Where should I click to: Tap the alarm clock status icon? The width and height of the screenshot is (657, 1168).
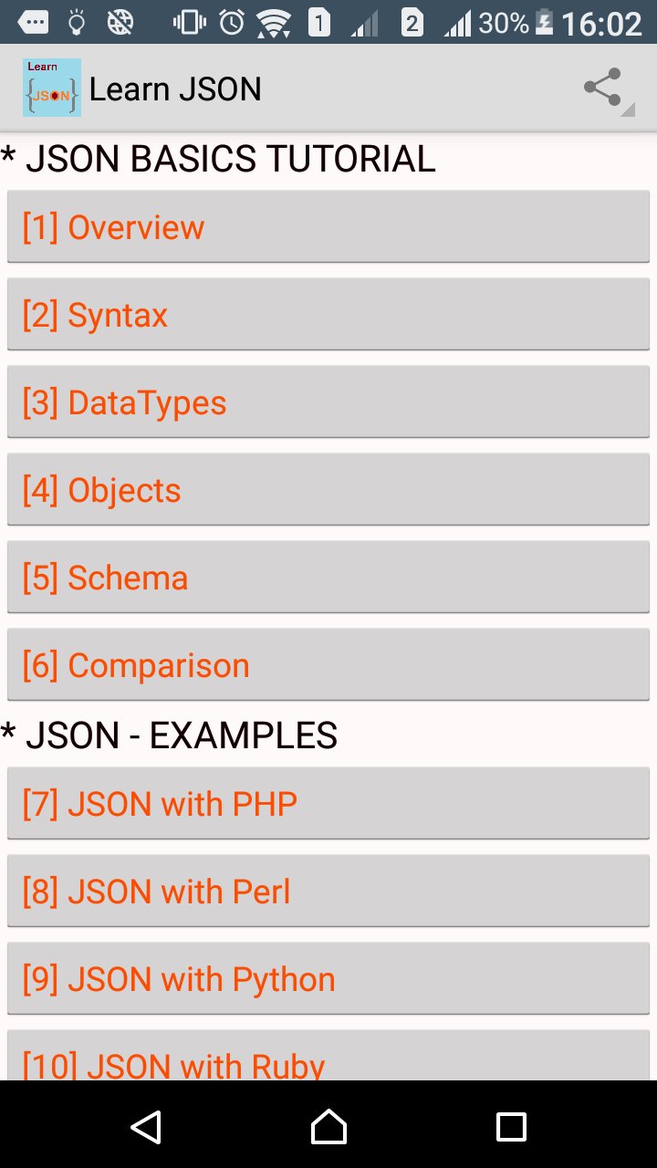(x=232, y=22)
